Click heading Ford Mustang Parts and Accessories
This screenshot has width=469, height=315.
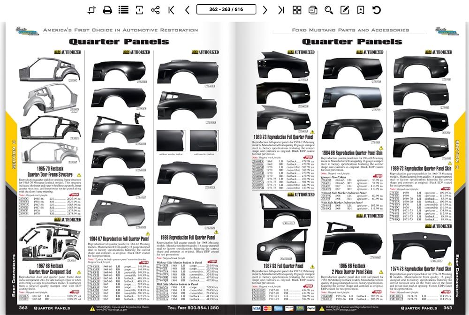350,30
